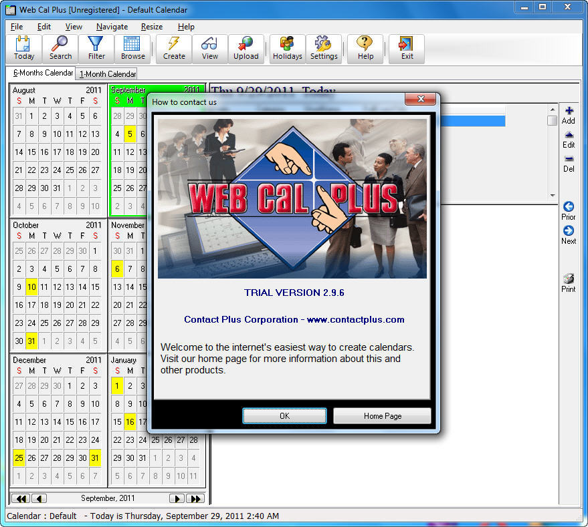Screen dimensions: 588x527
Task: Open the Holidays toolbar icon
Action: (287, 49)
